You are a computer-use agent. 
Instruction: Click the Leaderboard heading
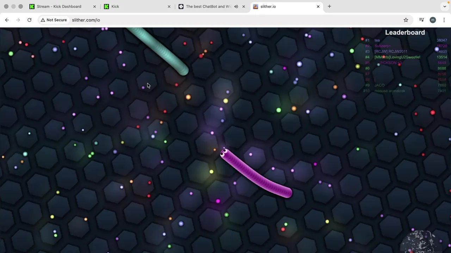(405, 32)
